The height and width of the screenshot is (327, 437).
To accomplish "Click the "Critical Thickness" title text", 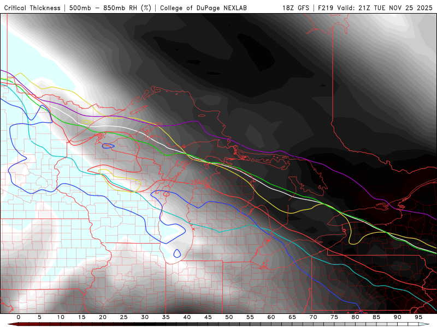I will [32, 8].
